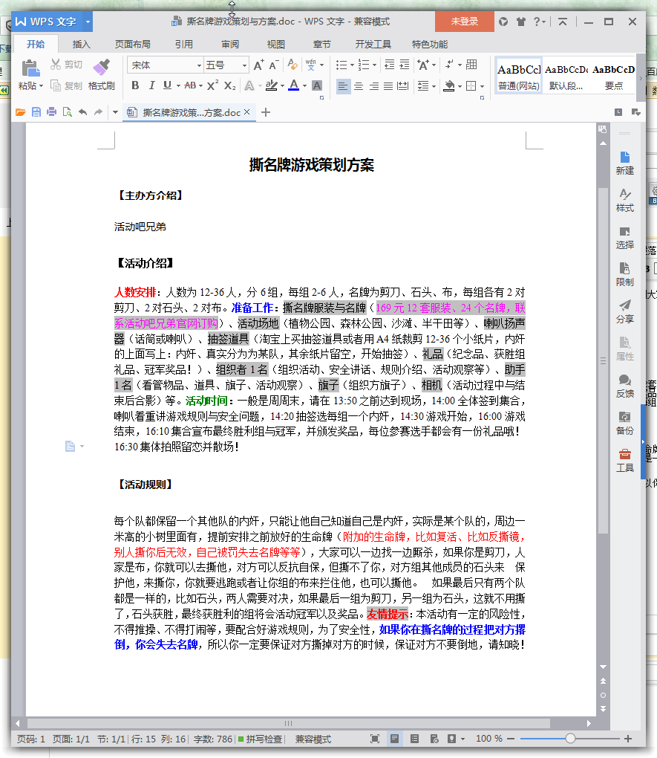Switch to the 视图 (View) tab
The width and height of the screenshot is (657, 758).
click(x=276, y=45)
